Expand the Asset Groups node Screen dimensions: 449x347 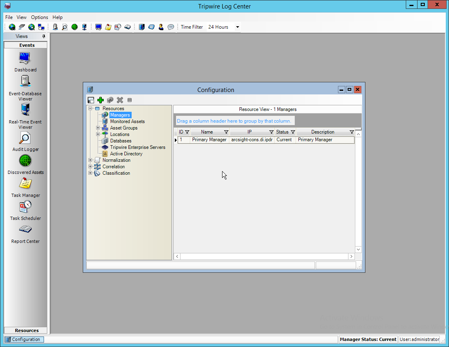tap(98, 128)
